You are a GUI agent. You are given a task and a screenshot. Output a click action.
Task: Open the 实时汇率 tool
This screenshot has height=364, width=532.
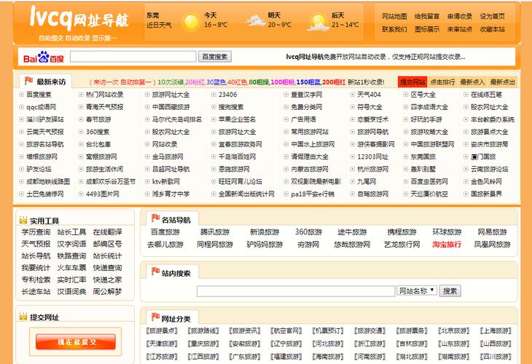(71, 280)
